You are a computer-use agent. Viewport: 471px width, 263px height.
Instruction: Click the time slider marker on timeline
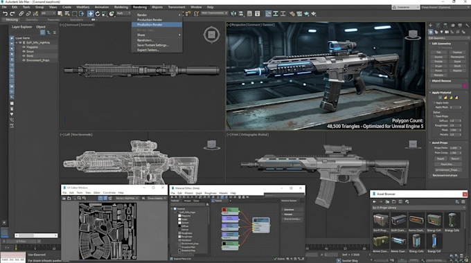[x=16, y=248]
